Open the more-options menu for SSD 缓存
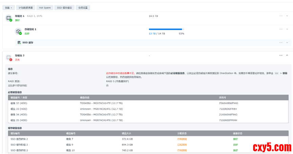Screen dimensions: 293x154 click(x=281, y=43)
